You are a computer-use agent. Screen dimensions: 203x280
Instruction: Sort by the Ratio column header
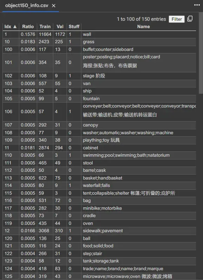coord(28,27)
